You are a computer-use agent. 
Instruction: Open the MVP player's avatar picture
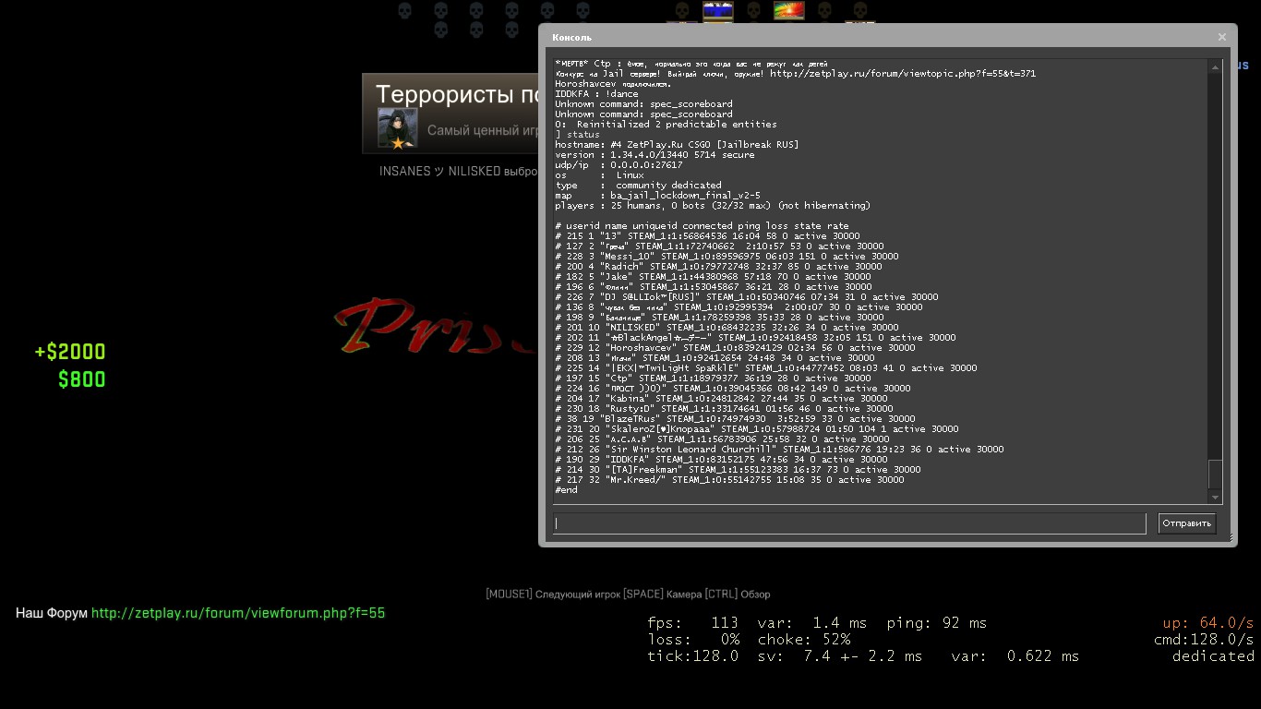[398, 126]
